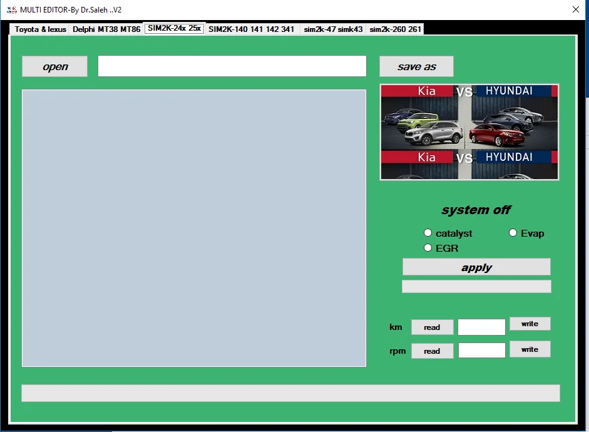The height and width of the screenshot is (432, 589).
Task: Click the bottom status progress bar
Action: [x=290, y=393]
